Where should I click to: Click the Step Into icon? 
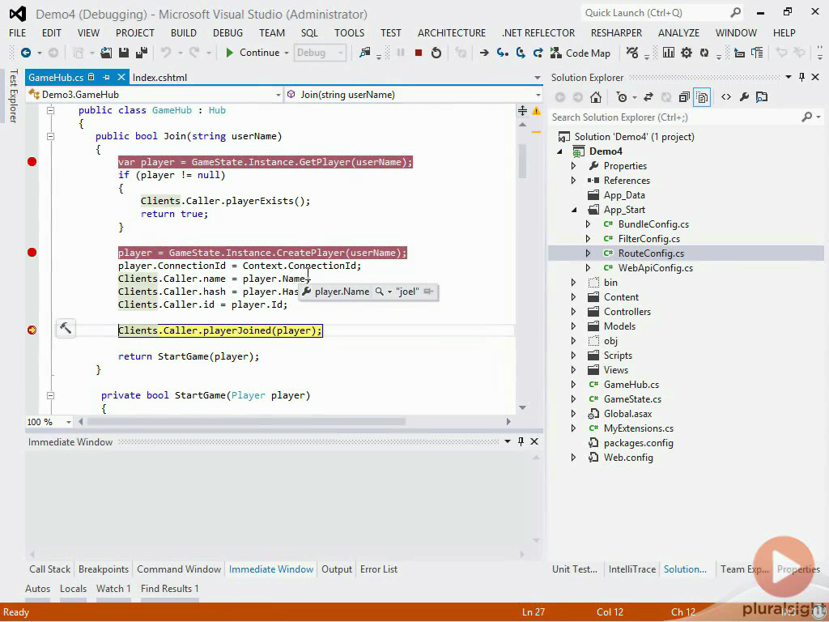(502, 53)
